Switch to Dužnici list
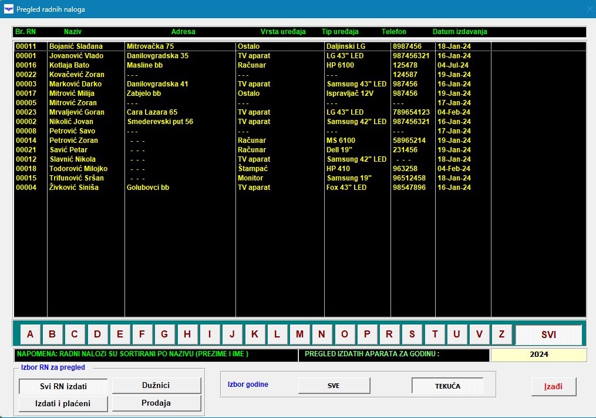 tap(156, 386)
